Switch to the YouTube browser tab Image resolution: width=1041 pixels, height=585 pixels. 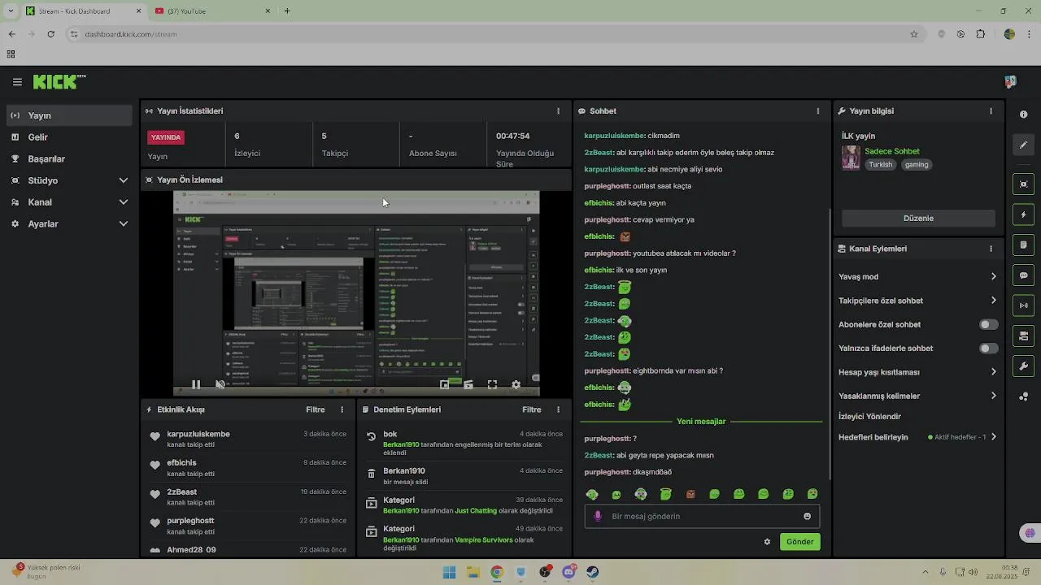pyautogui.click(x=211, y=11)
